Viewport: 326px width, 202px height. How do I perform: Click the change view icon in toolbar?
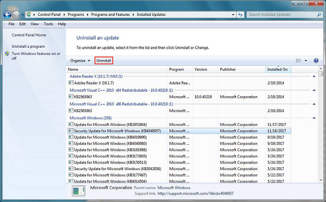click(298, 61)
